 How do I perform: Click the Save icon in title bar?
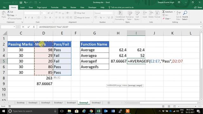tap(21, 3)
